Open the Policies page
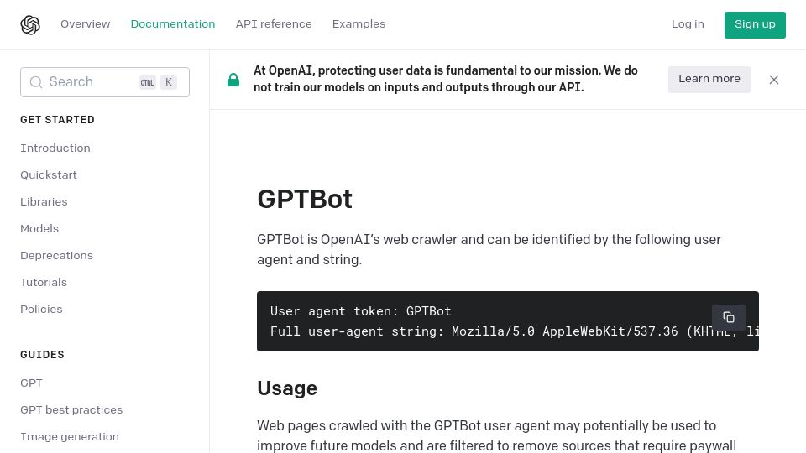 pos(41,310)
